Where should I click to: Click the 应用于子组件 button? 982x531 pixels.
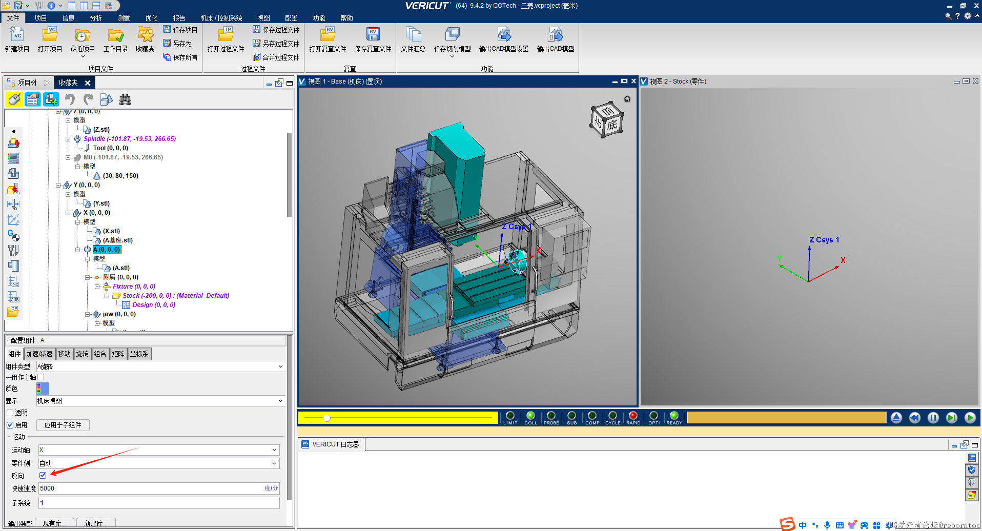click(x=63, y=425)
